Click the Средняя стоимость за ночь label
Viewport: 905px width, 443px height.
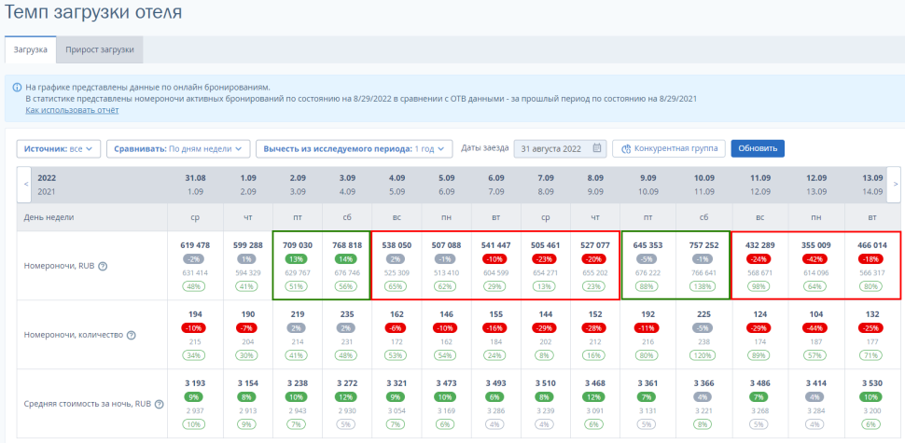[x=87, y=405]
